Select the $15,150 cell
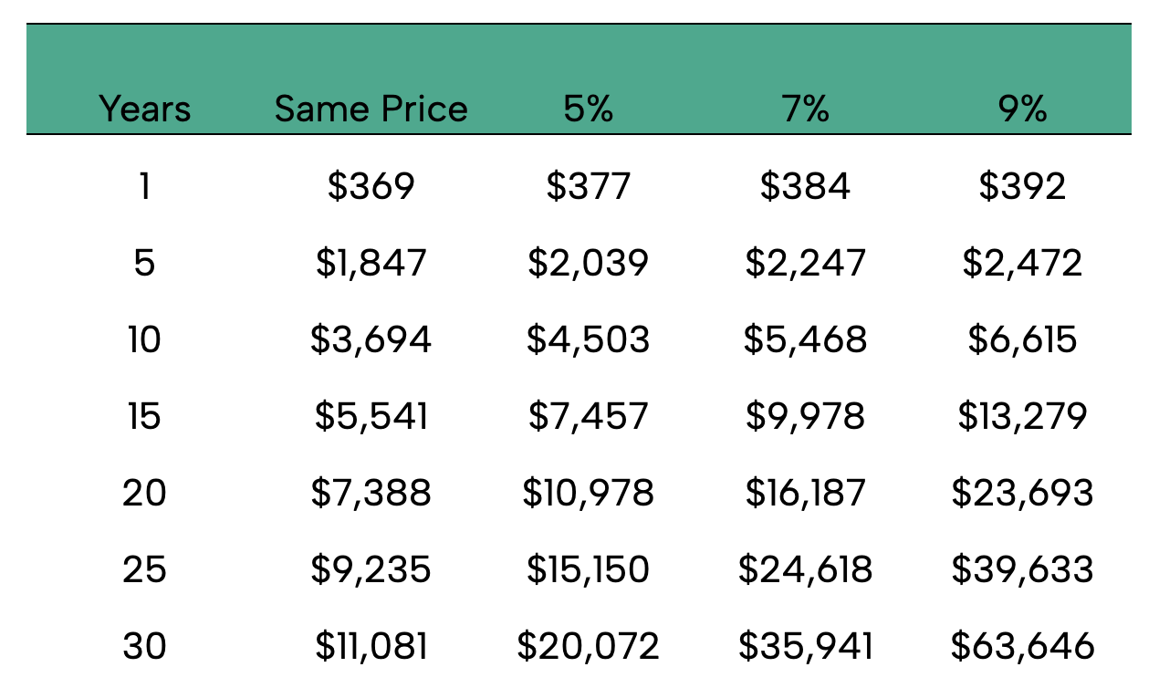Screen dimensions: 1159x688 (588, 569)
